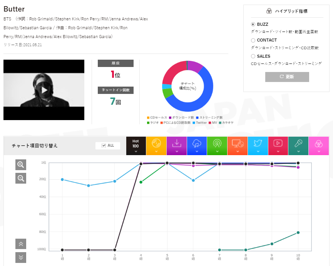Play the Butter music video
Image resolution: width=333 pixels, height=266 pixels.
coord(44,90)
